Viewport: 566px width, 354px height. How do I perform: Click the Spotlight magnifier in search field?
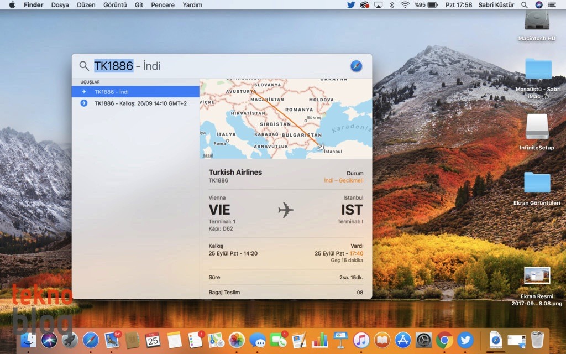[84, 66]
